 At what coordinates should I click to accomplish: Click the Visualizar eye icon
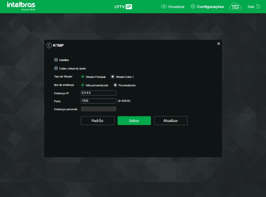tap(164, 7)
